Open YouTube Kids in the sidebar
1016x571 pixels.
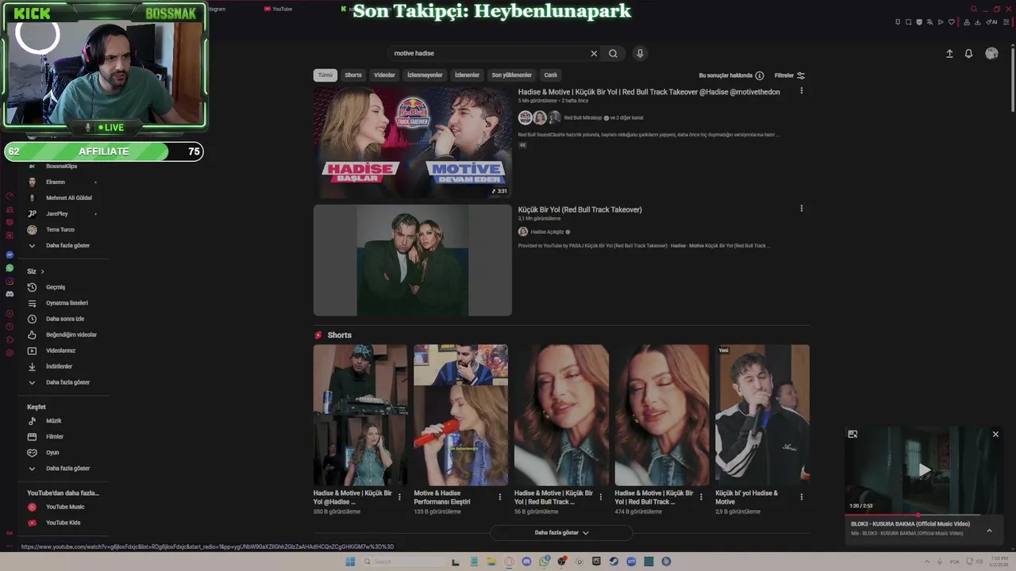(63, 523)
